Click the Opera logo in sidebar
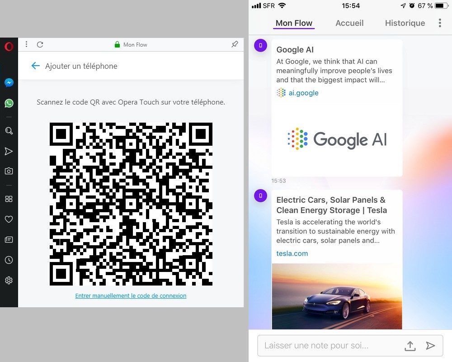Image resolution: width=452 pixels, height=362 pixels. [x=9, y=46]
